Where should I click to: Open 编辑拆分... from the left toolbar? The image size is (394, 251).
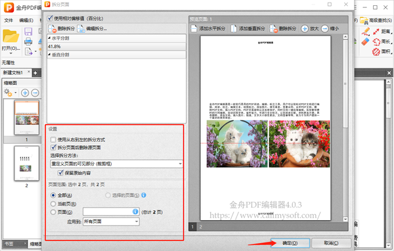point(92,29)
